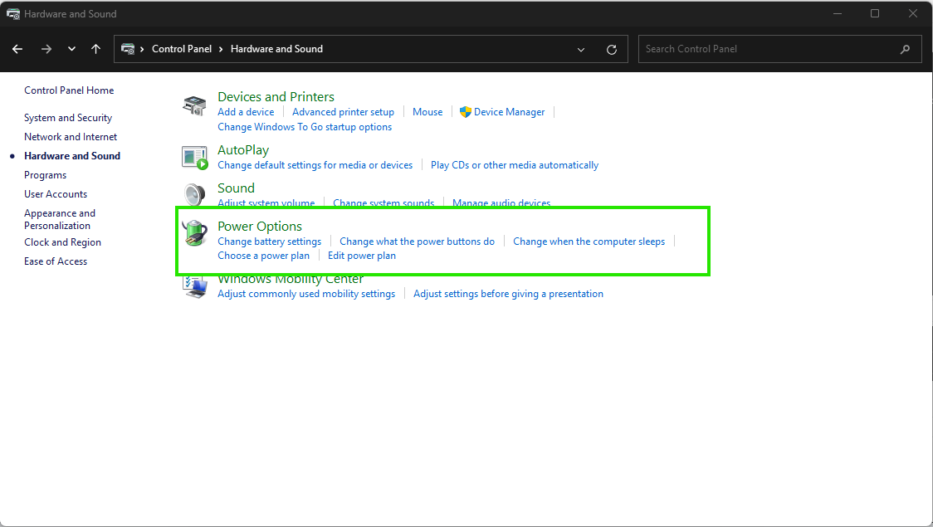Open System and Security category
Screen dimensions: 933x527
[x=68, y=118]
